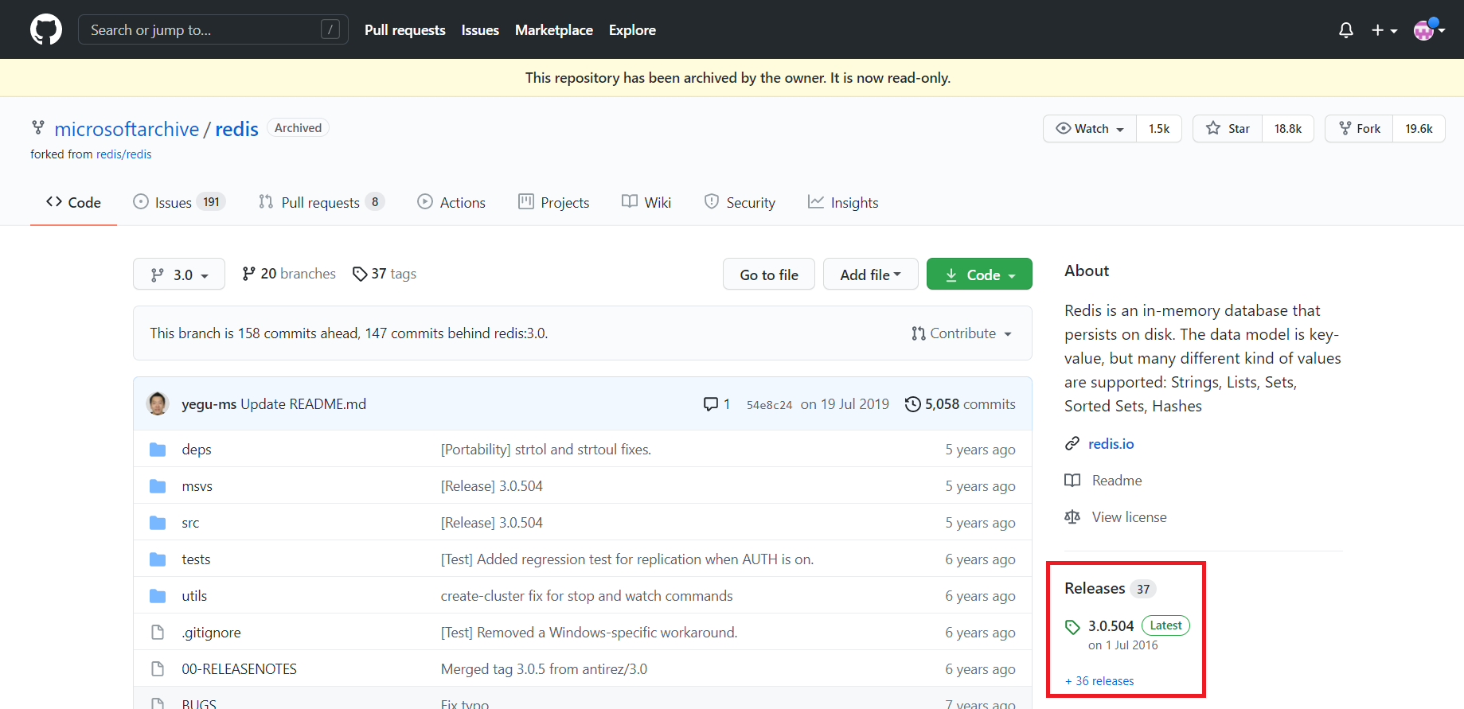Open strtol and strtoul fixes commit

(546, 450)
